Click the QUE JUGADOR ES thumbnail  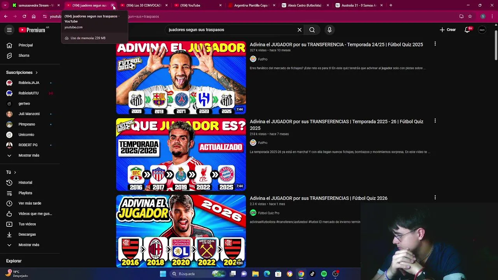coord(181,155)
